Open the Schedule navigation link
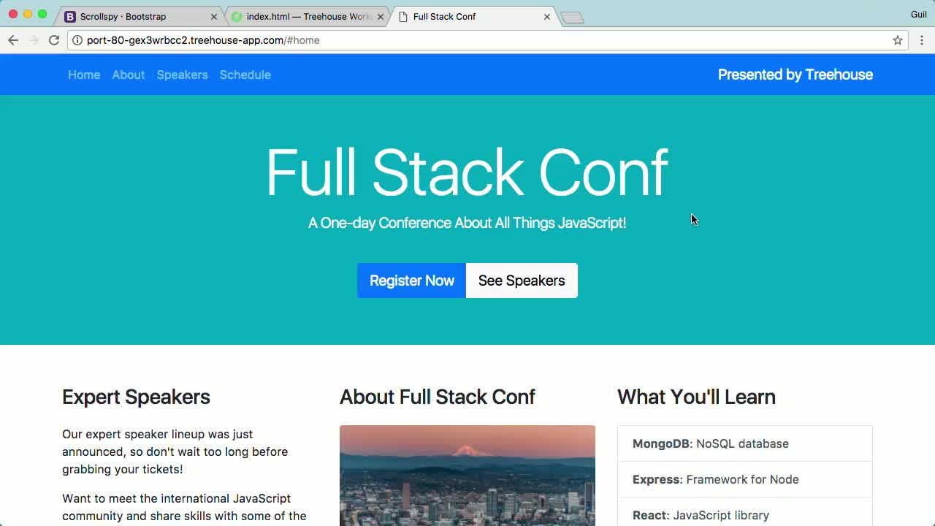This screenshot has width=935, height=526. pos(245,75)
